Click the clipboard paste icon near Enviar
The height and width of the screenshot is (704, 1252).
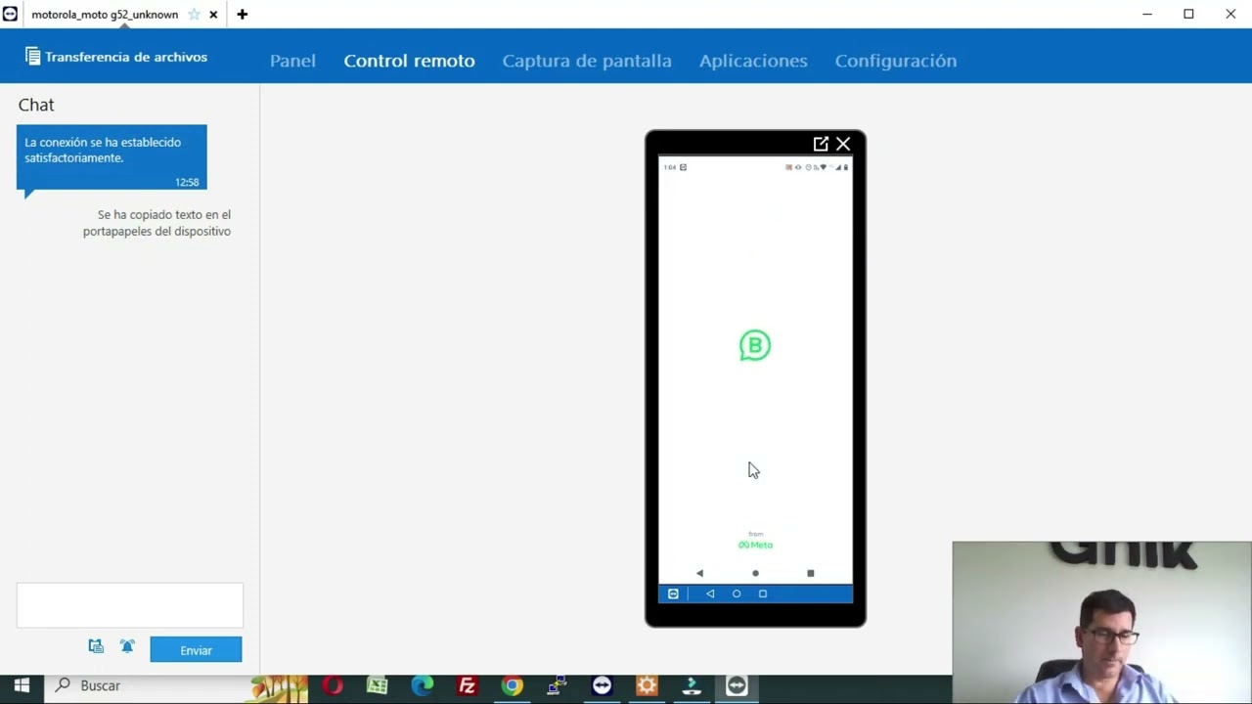pyautogui.click(x=96, y=646)
